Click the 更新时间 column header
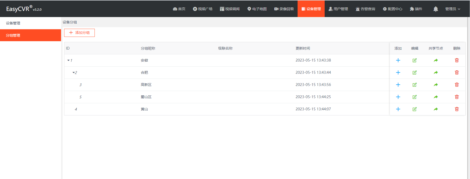Screen dimensions: 470x179 click(303, 48)
